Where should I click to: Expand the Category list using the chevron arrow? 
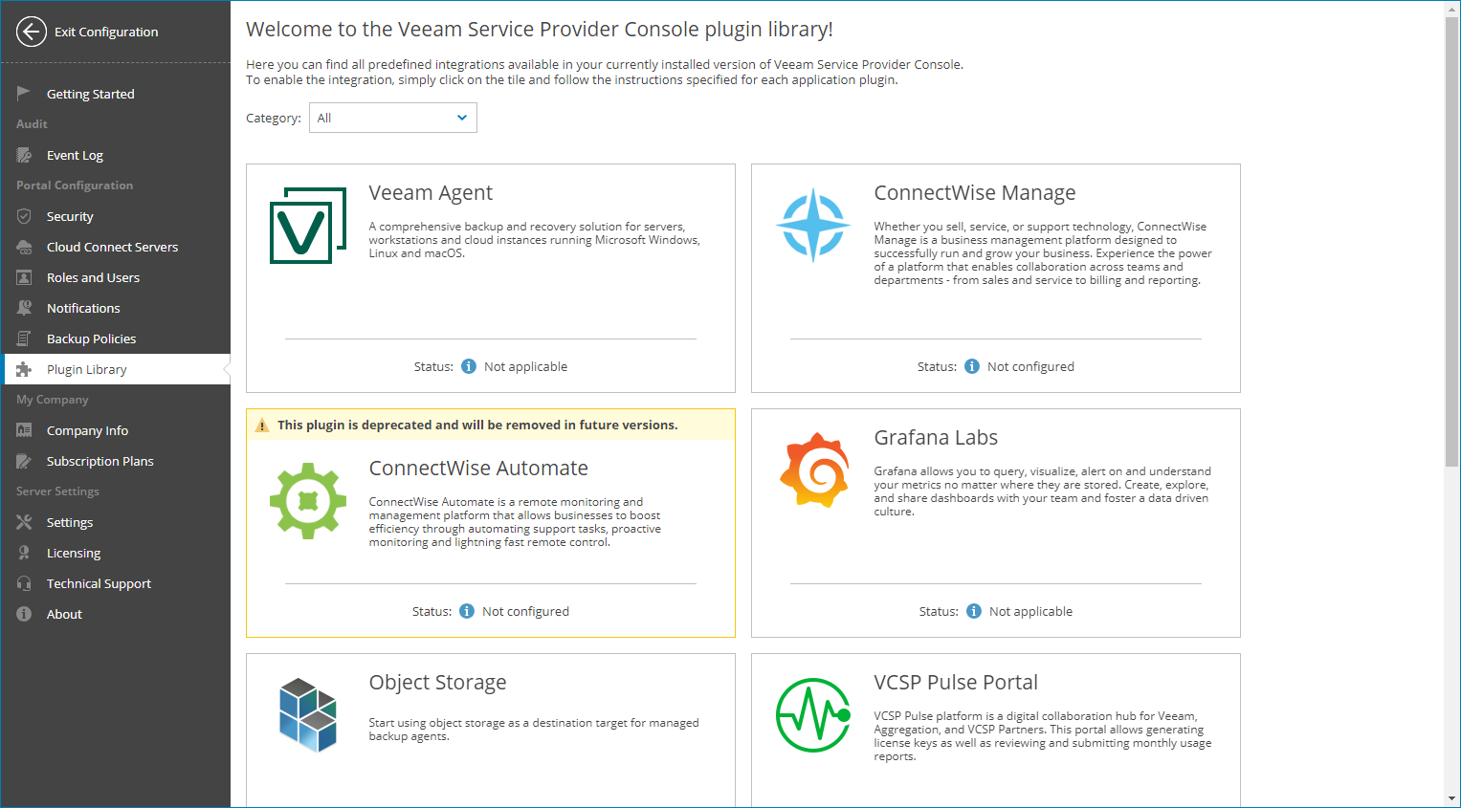point(462,118)
